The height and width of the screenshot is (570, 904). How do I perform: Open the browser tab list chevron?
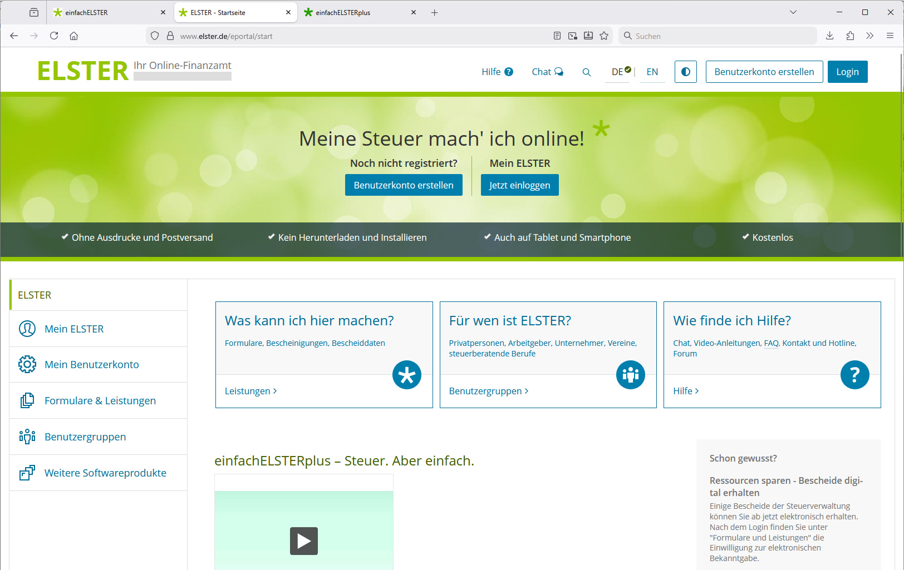coord(793,12)
